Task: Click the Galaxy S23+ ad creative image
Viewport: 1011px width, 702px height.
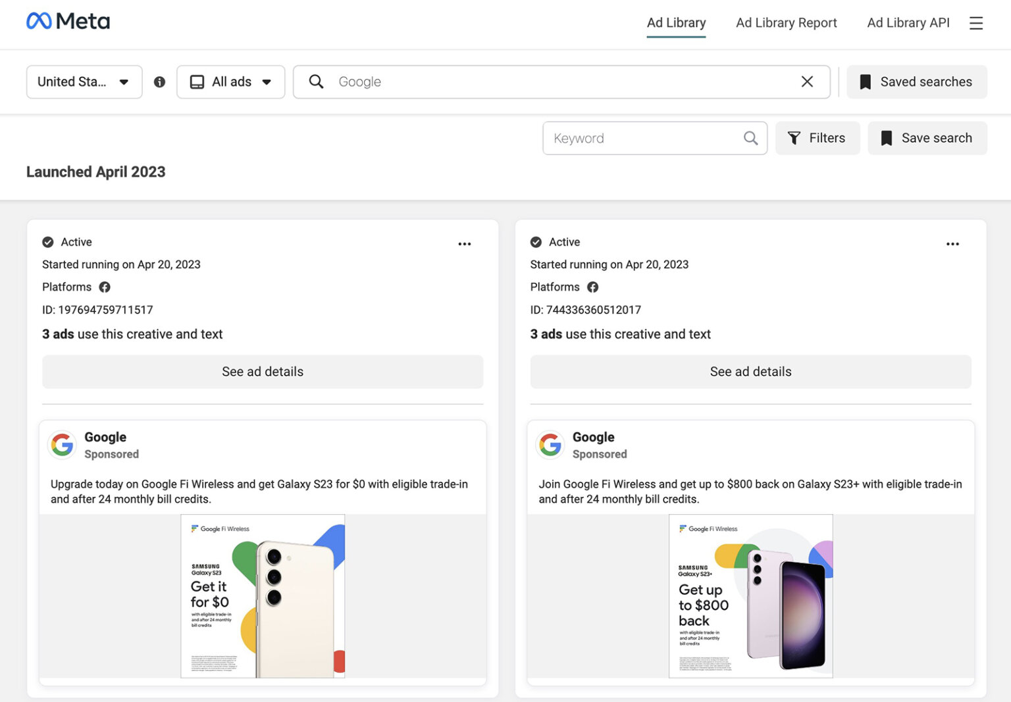Action: (750, 595)
